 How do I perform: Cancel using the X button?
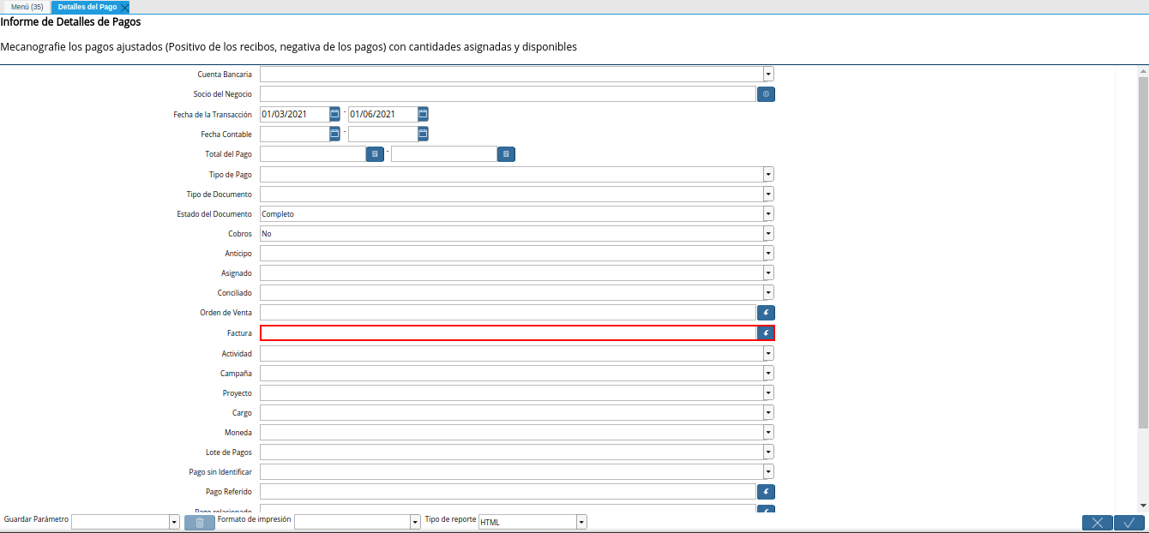[1097, 522]
